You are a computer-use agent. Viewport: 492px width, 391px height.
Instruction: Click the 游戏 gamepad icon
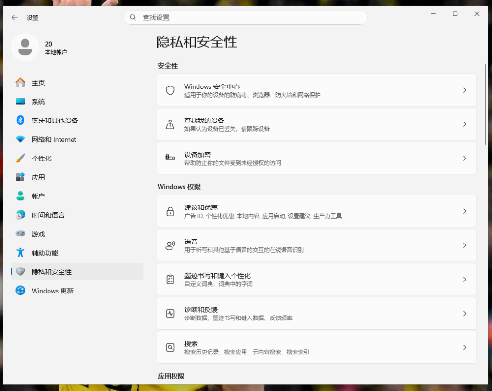(x=20, y=234)
